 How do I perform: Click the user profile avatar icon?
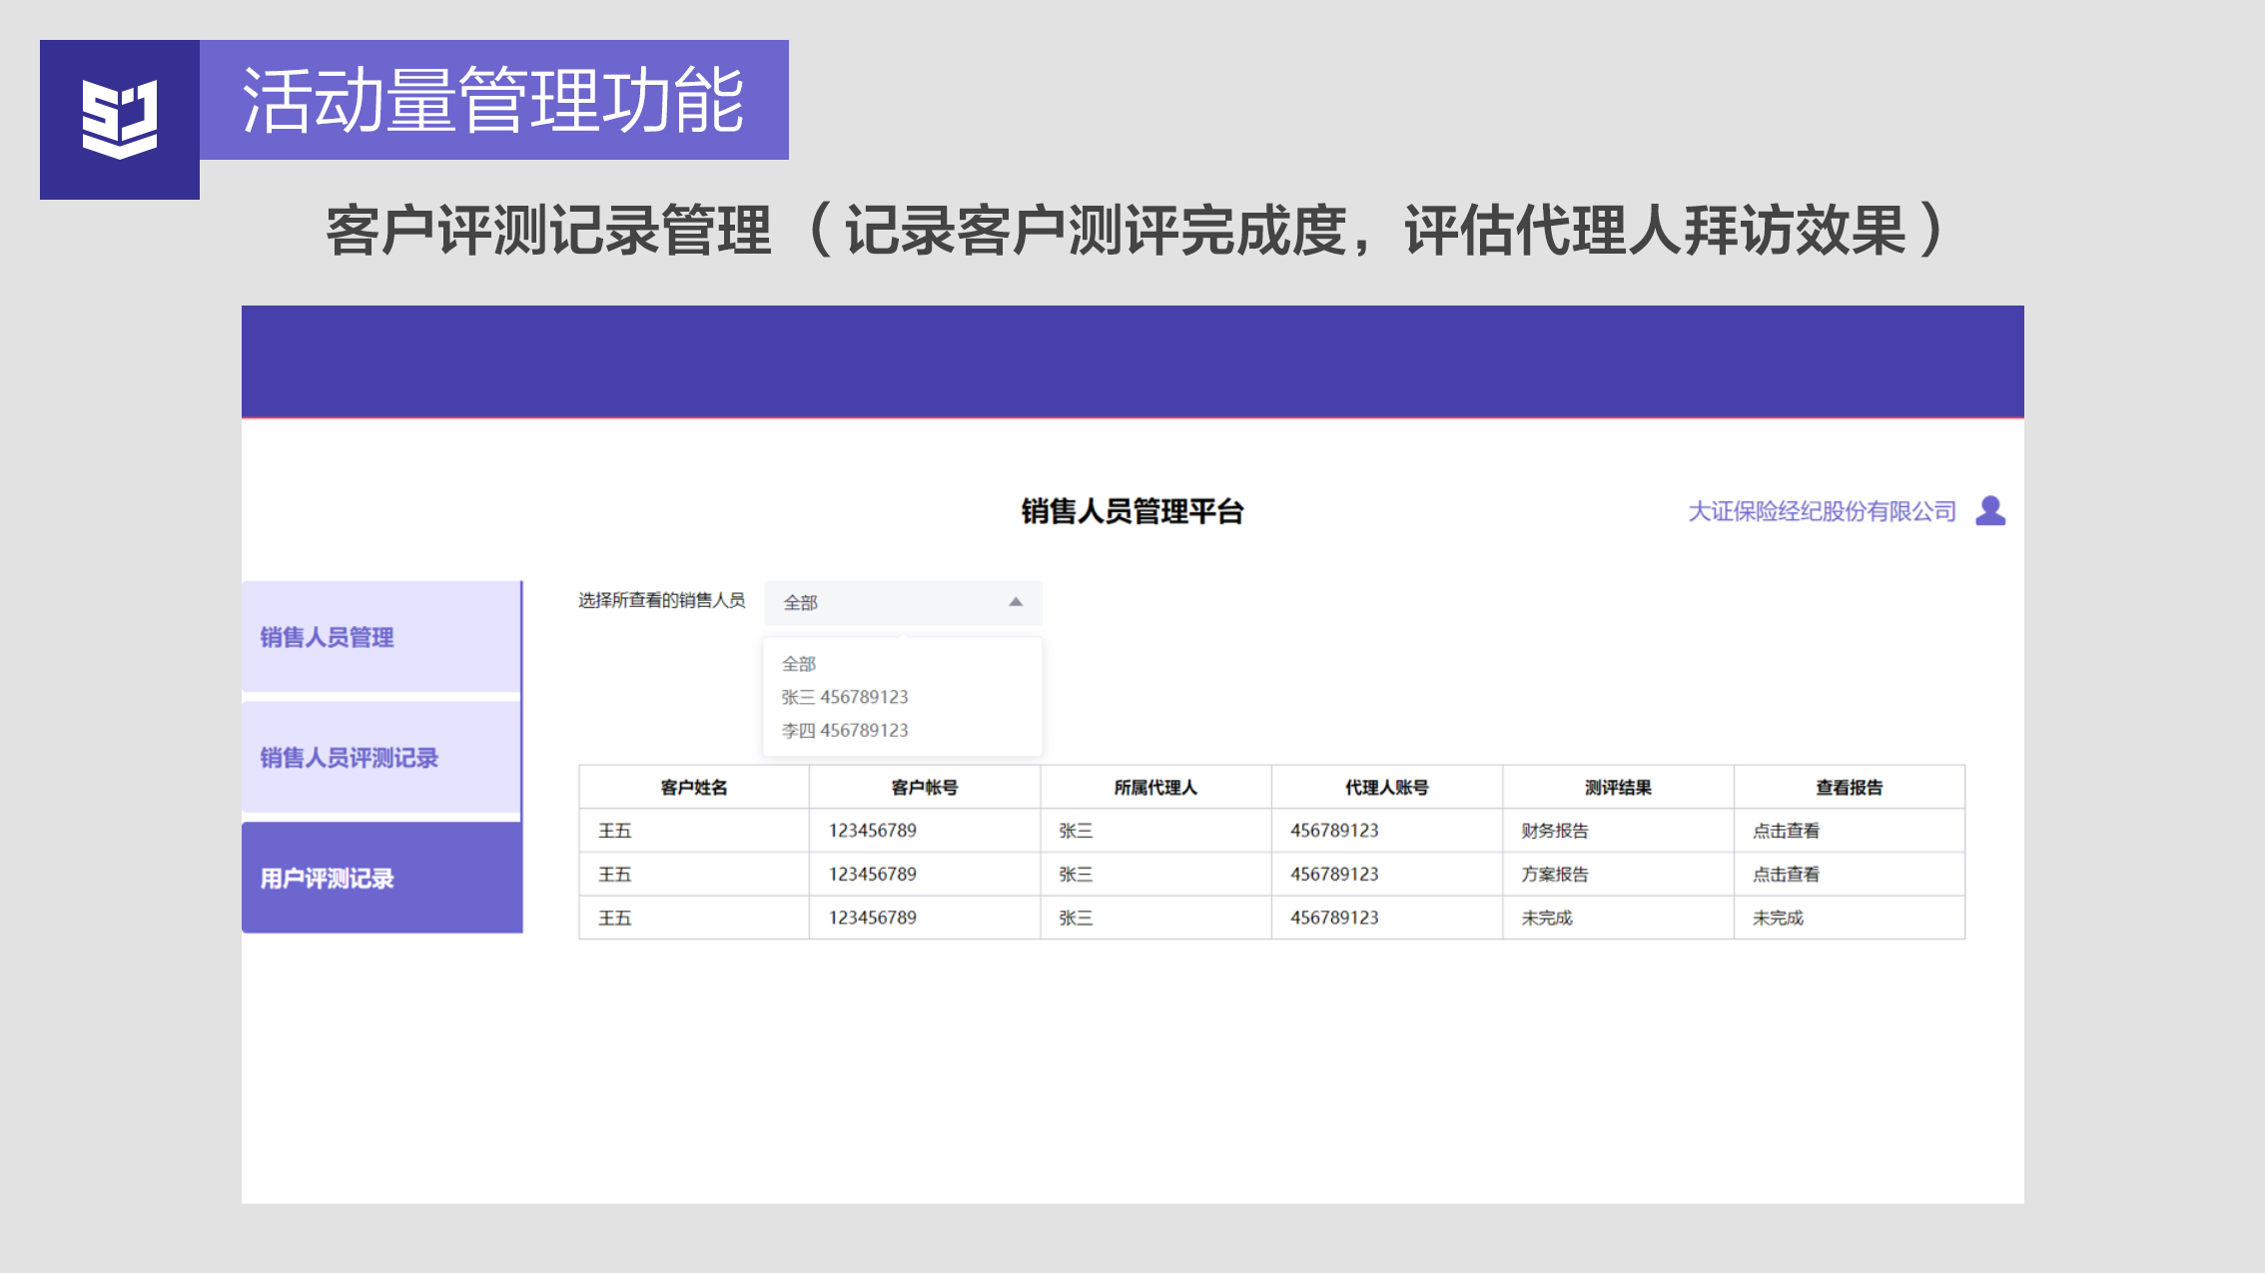point(1989,510)
